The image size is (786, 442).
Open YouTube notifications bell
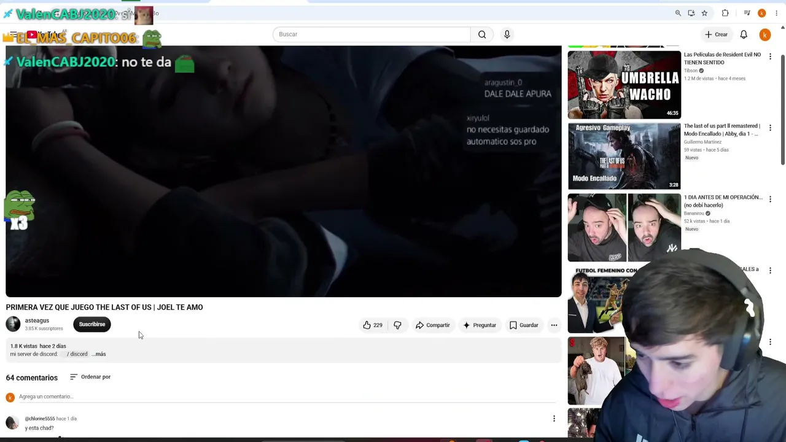(x=744, y=34)
